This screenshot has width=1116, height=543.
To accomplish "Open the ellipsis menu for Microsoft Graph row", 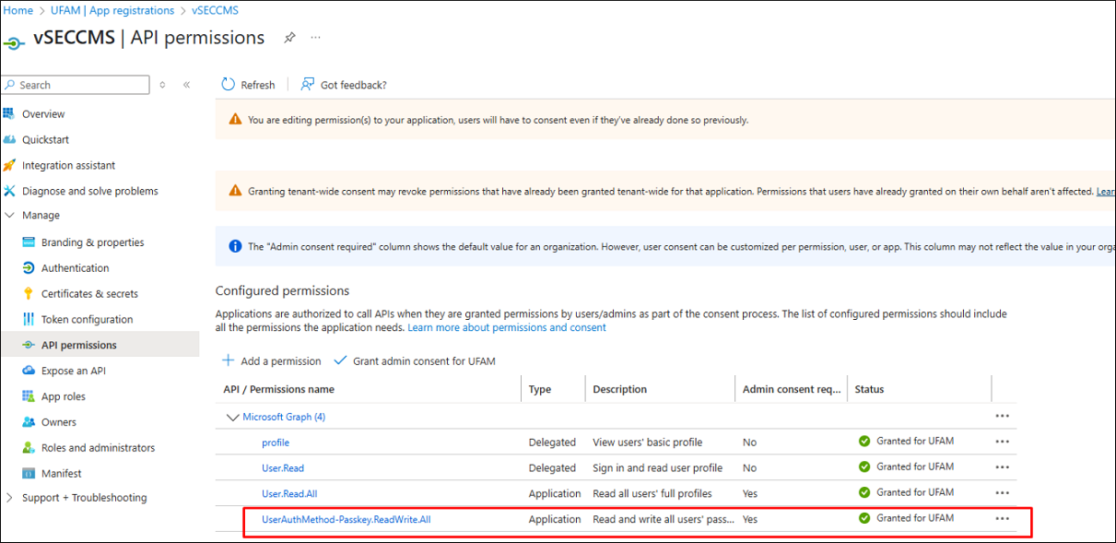I will [x=1003, y=416].
